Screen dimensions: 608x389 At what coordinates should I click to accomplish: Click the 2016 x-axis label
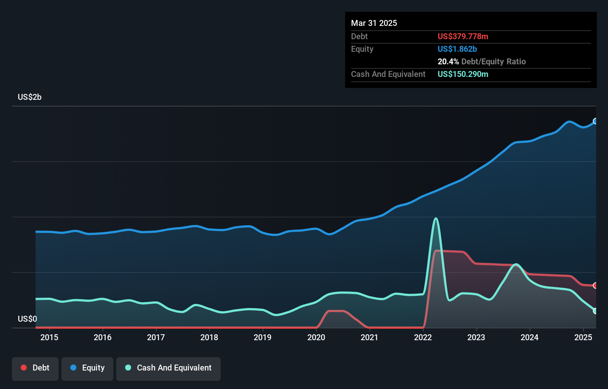[103, 337]
